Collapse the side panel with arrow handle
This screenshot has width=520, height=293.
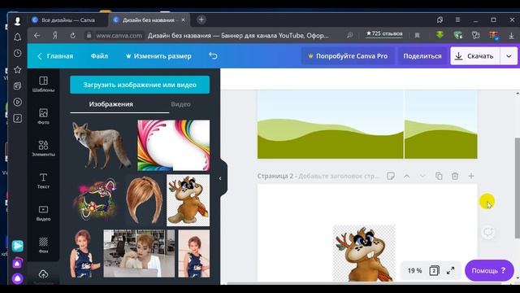tap(221, 178)
